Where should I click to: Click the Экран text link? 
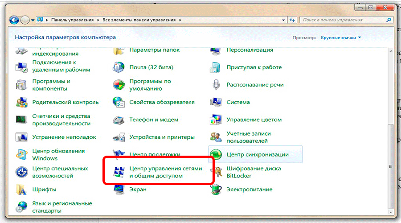[138, 190]
